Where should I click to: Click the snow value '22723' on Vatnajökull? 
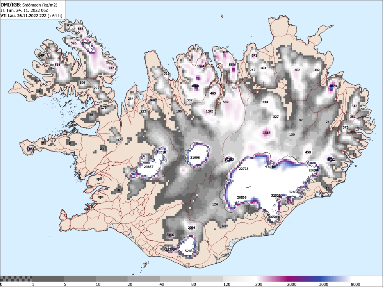(x=244, y=169)
